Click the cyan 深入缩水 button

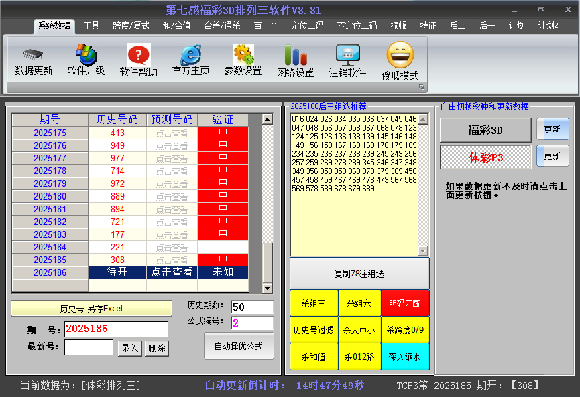405,357
